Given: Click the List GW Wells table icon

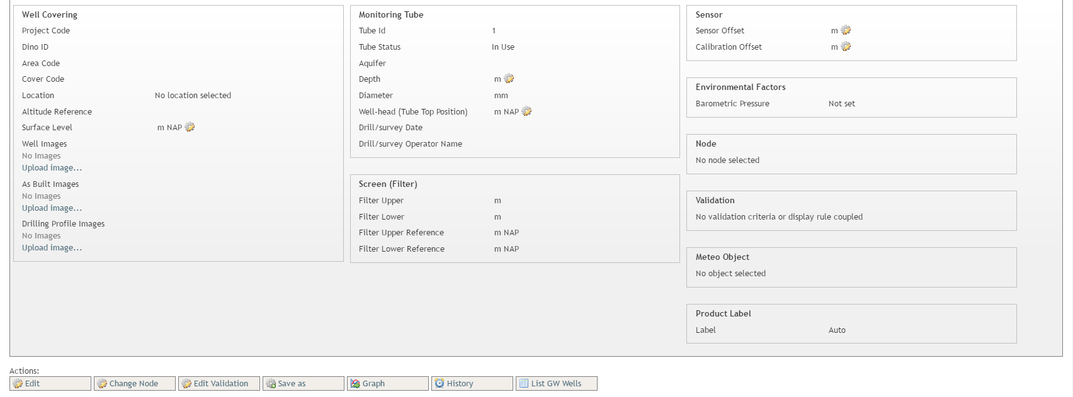Looking at the screenshot, I should [x=524, y=383].
